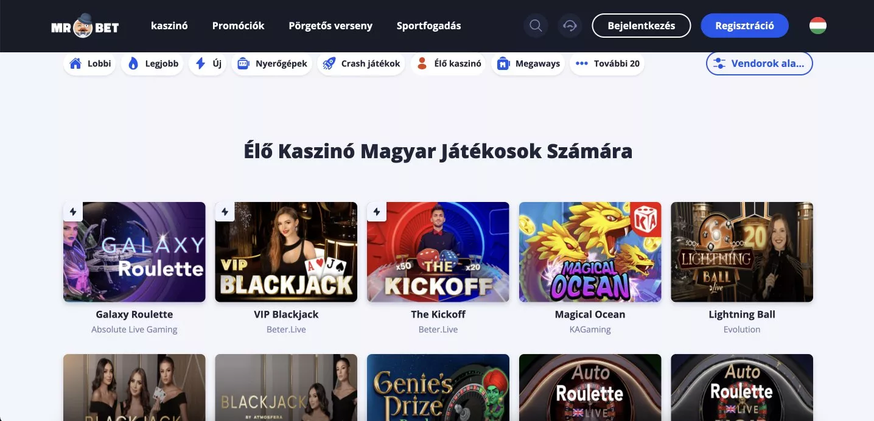Open the Vendorok filter dropdown
The image size is (874, 421).
759,63
